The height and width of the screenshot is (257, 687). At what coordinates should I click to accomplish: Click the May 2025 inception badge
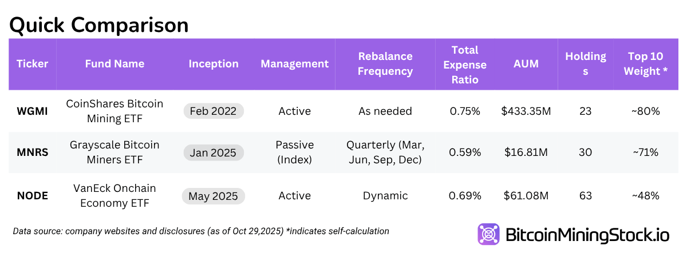(x=214, y=196)
